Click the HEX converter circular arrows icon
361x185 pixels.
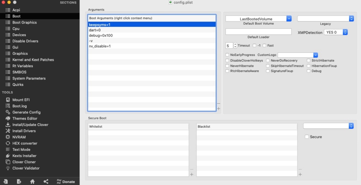coord(8,143)
